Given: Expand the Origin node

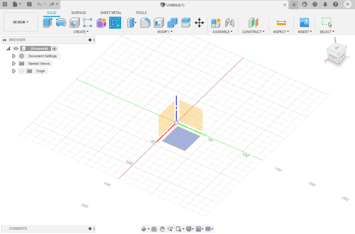Looking at the screenshot, I should pos(14,71).
